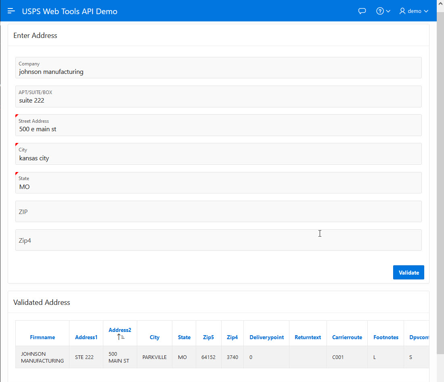The height and width of the screenshot is (382, 444).
Task: Focus the Street Address input field
Action: click(x=218, y=125)
